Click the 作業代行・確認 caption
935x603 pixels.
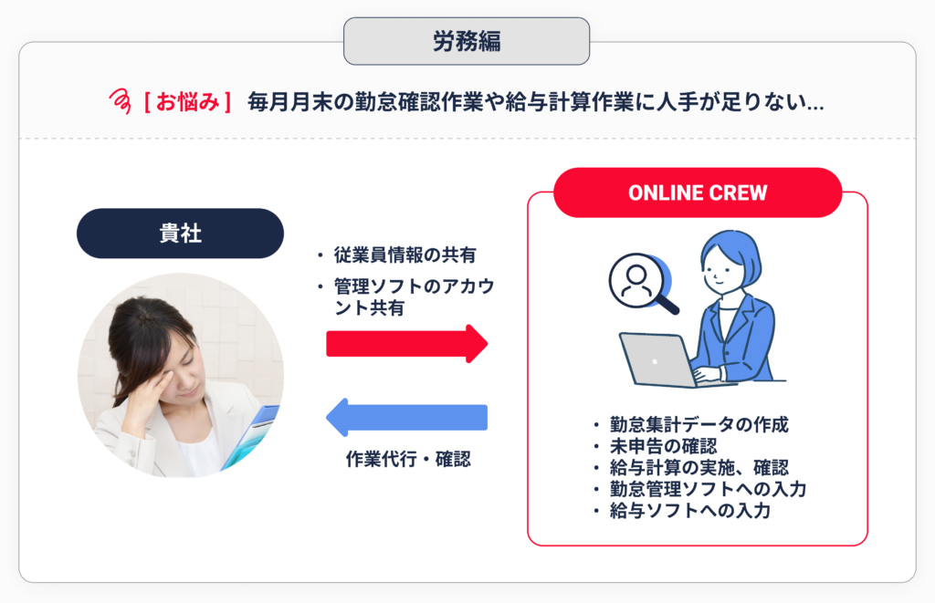pyautogui.click(x=408, y=459)
